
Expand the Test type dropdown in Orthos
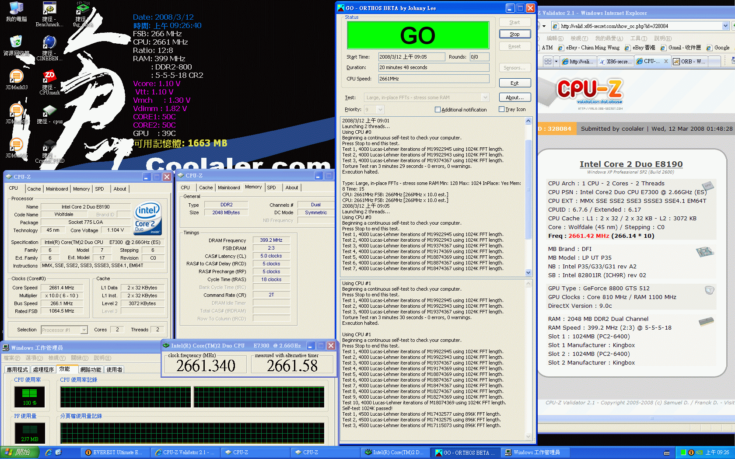tap(485, 97)
